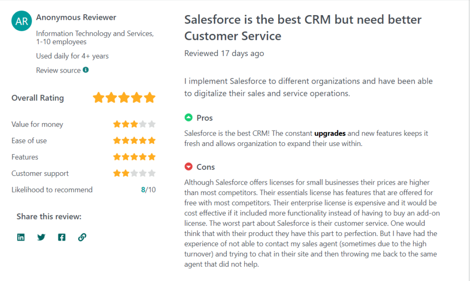Click the review title heading

pos(303,28)
